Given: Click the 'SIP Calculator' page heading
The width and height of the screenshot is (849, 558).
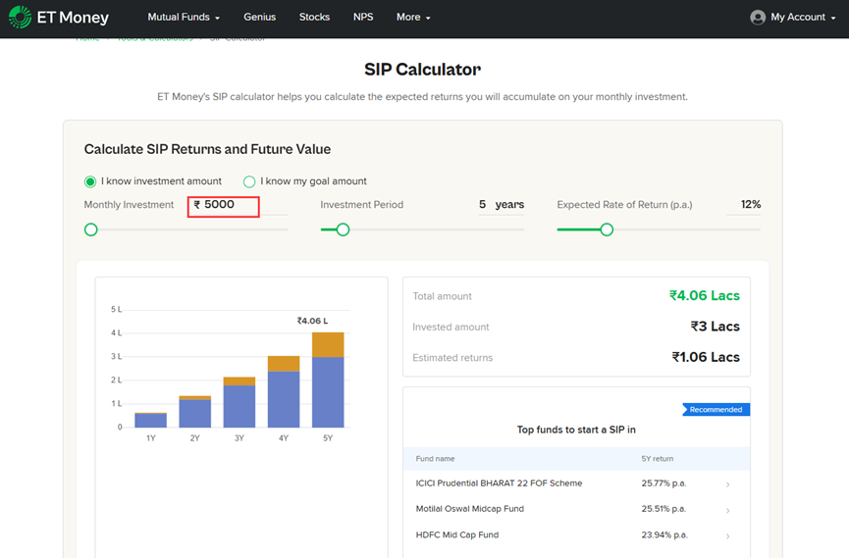Looking at the screenshot, I should coord(422,70).
